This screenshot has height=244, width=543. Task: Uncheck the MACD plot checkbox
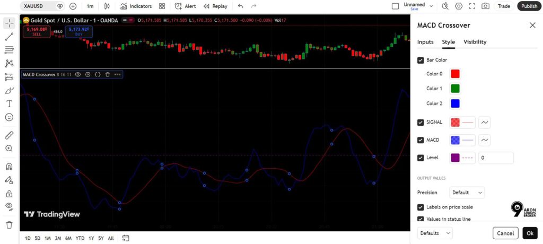coord(421,140)
